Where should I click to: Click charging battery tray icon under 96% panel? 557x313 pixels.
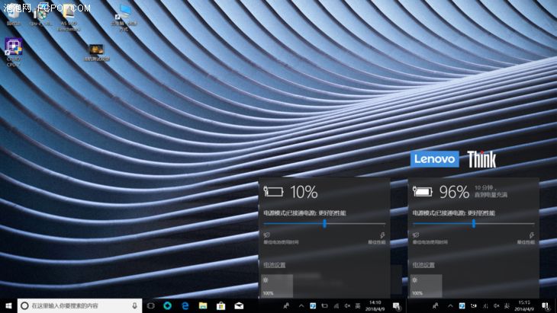(x=474, y=305)
